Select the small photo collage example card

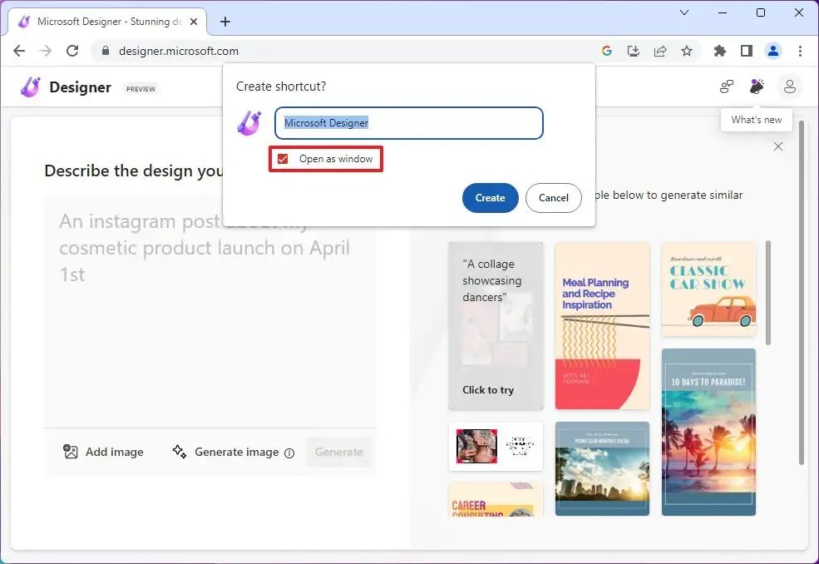tap(496, 447)
